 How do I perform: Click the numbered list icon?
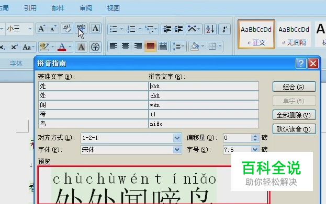[131, 29]
